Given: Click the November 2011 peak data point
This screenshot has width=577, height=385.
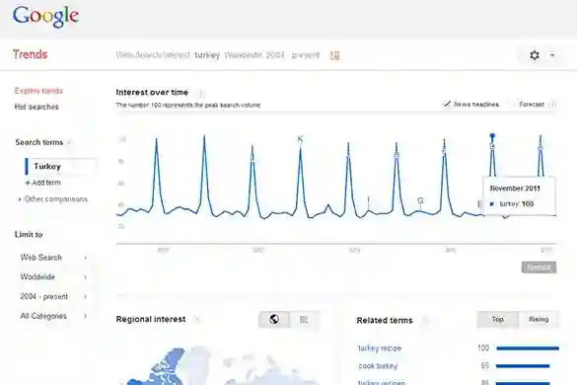Looking at the screenshot, I should (x=492, y=136).
